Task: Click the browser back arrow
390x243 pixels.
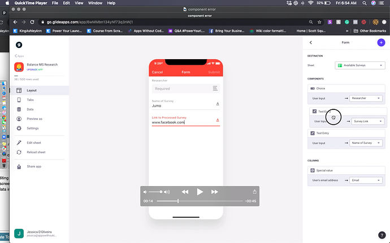Action: point(15,22)
